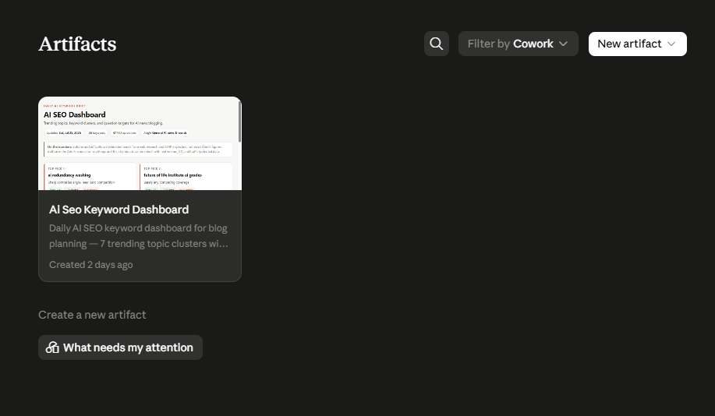
Task: Click the Ai Seo Keyword Dashboard title
Action: (x=119, y=210)
